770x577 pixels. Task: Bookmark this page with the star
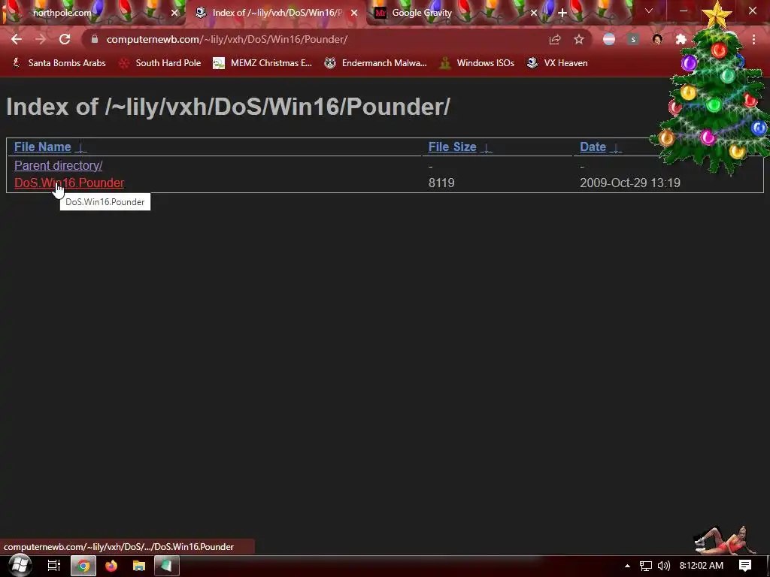click(x=579, y=39)
